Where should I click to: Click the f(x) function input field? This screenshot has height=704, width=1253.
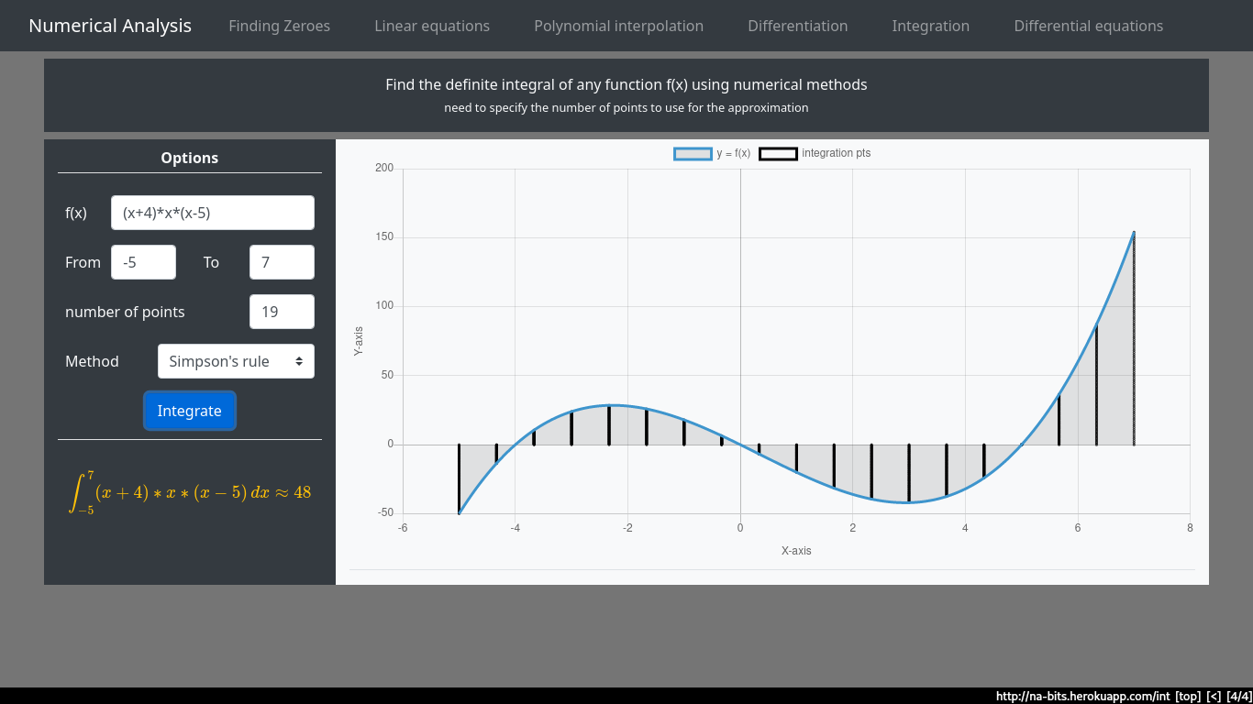(212, 213)
